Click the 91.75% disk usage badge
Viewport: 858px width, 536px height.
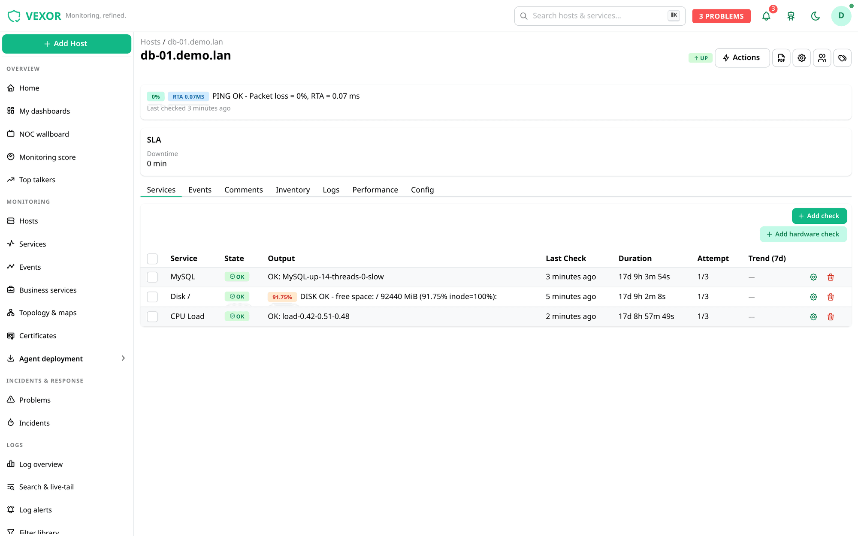pyautogui.click(x=282, y=297)
